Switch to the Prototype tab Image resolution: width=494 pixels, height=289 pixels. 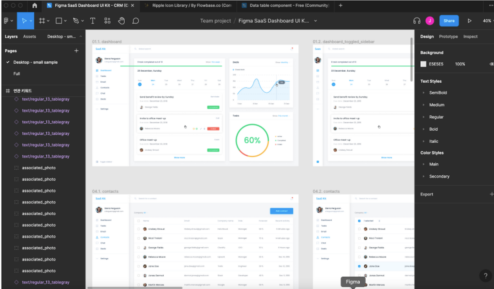[448, 37]
